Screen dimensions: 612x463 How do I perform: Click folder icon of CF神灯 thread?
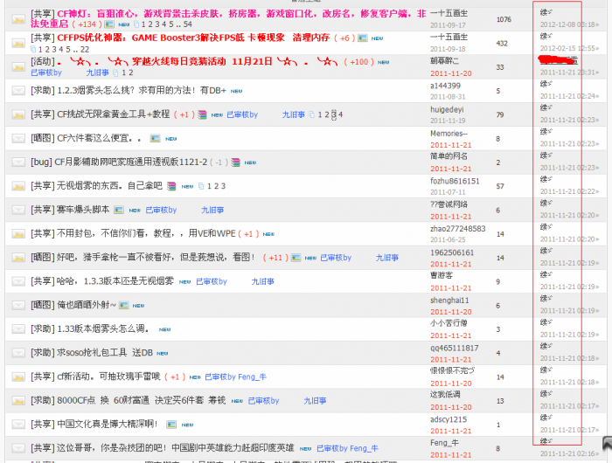[18, 19]
